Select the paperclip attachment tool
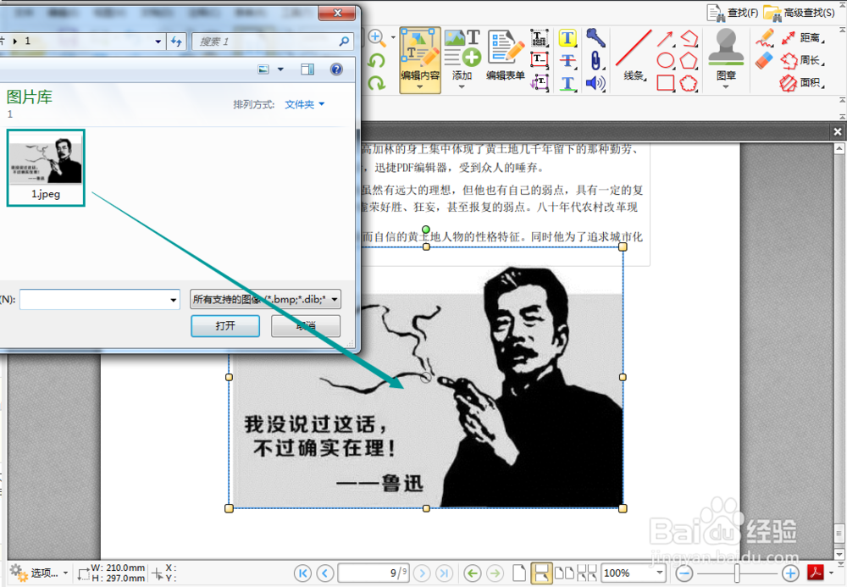 [x=595, y=60]
